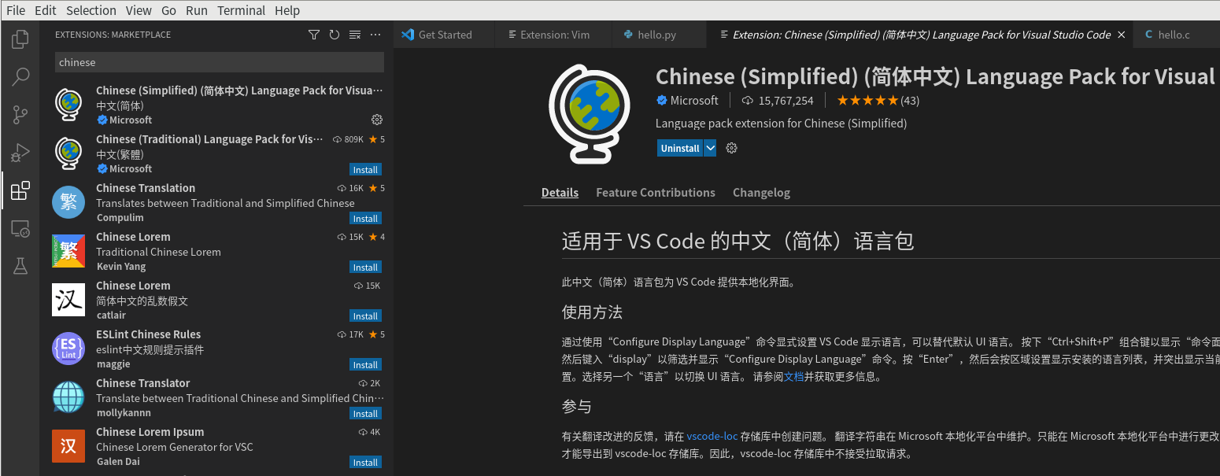
Task: Open manage gear for Chinese Simplified list item
Action: point(377,120)
